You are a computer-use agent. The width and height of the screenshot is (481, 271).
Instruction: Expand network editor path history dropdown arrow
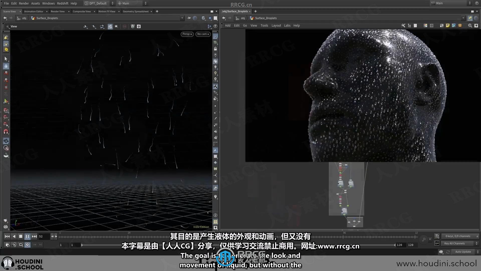tap(463, 18)
